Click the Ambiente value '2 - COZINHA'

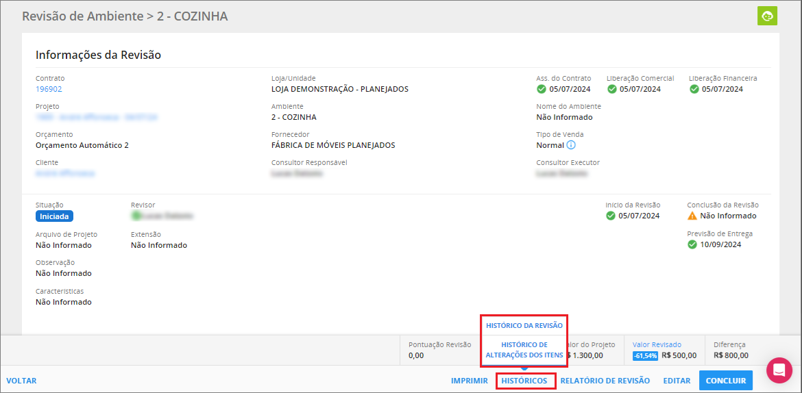point(293,117)
